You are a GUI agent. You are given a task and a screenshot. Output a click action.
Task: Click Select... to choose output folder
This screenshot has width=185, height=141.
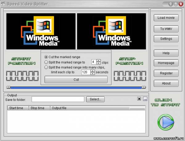pyautogui.click(x=96, y=99)
